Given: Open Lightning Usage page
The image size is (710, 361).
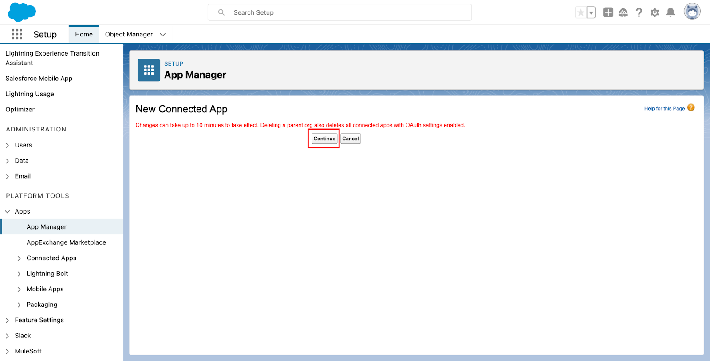Looking at the screenshot, I should 30,94.
